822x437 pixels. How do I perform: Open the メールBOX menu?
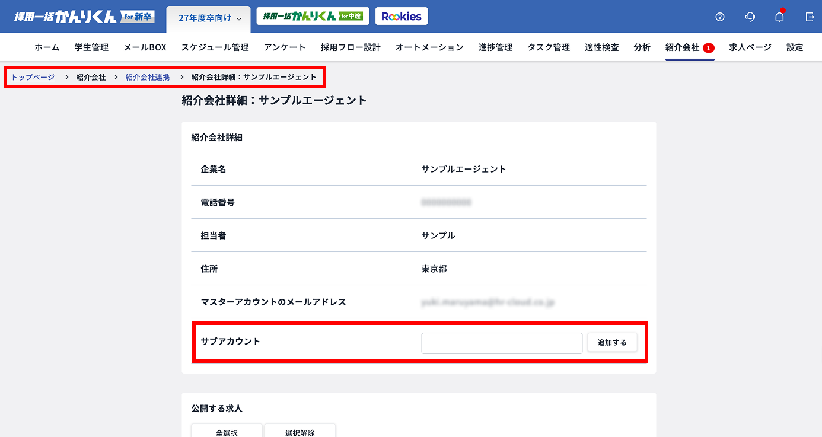(145, 47)
